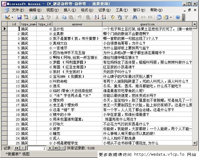Select the type_id column header
Image resolution: width=199 pixels, height=158 pixels.
(44, 24)
